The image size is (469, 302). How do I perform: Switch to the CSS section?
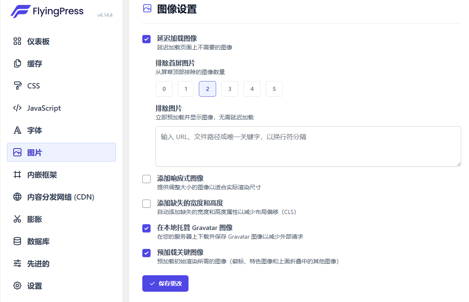click(x=16, y=86)
